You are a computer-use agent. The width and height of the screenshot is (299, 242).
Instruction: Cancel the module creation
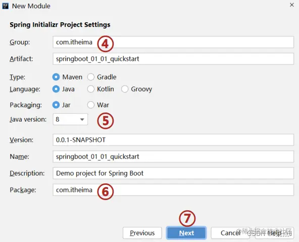pyautogui.click(x=230, y=233)
